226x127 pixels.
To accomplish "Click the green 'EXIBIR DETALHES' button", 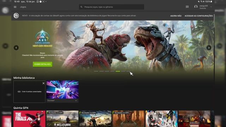I will (42, 64).
